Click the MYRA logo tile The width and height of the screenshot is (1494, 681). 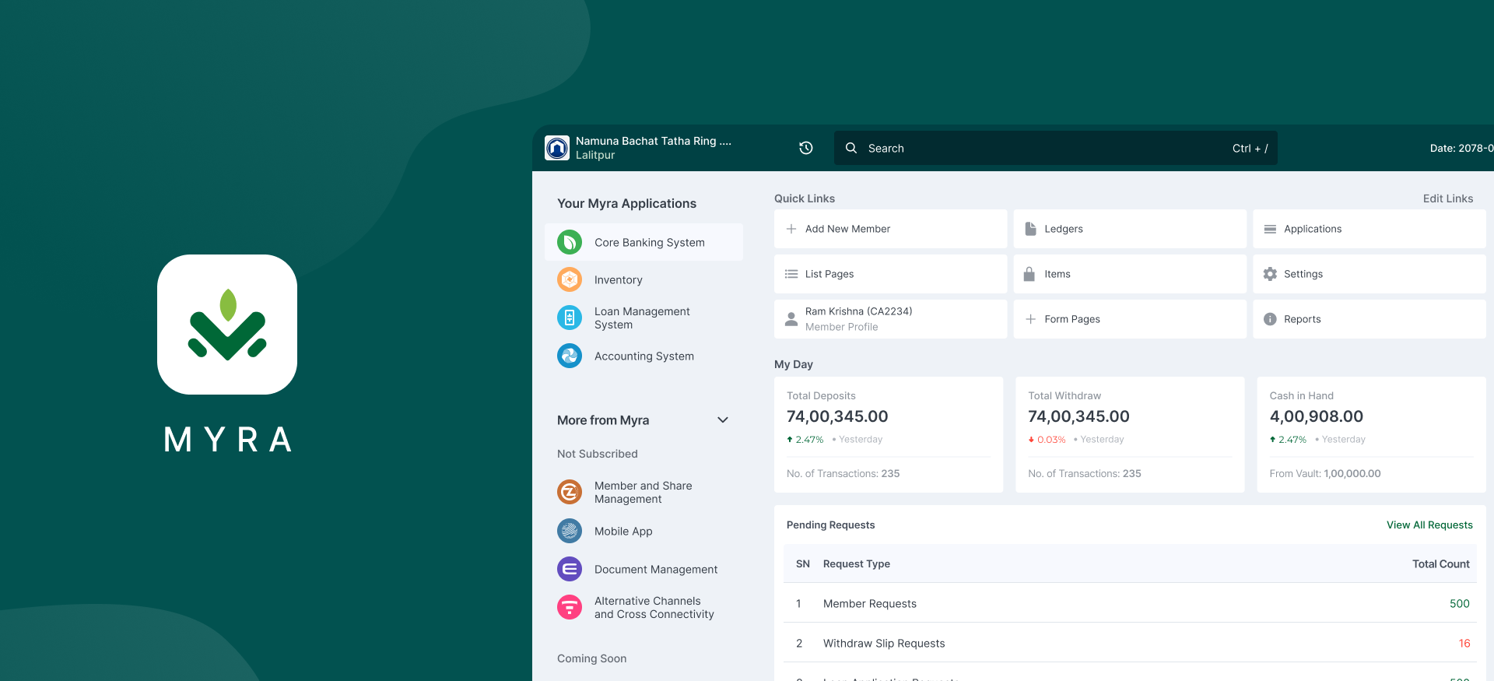pos(227,325)
